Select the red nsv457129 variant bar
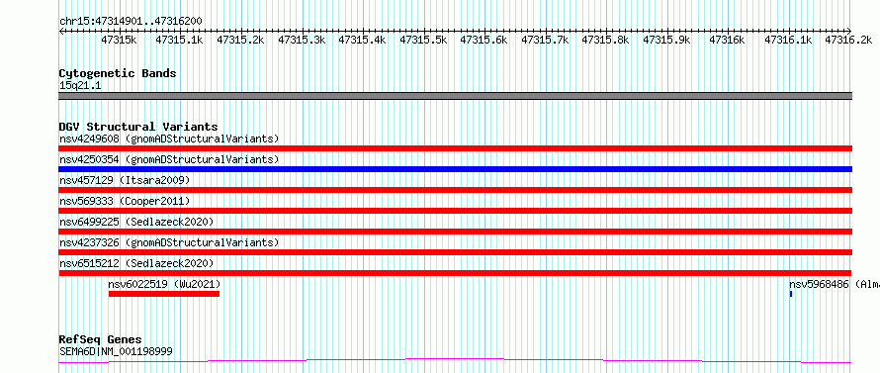 [456, 190]
